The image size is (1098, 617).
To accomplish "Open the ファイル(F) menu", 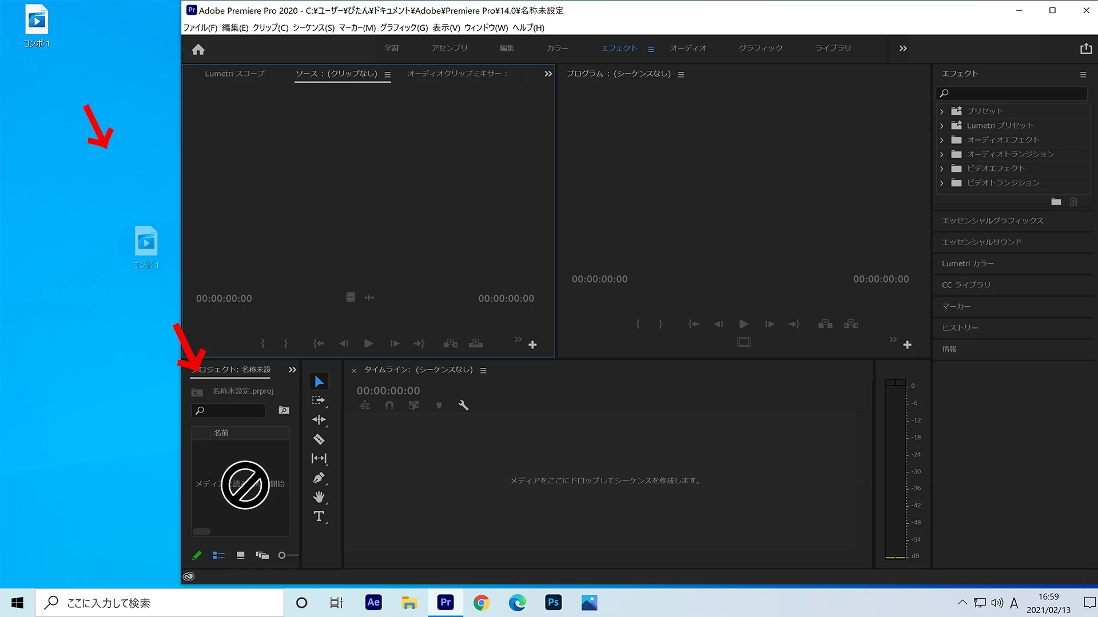I will point(200,27).
